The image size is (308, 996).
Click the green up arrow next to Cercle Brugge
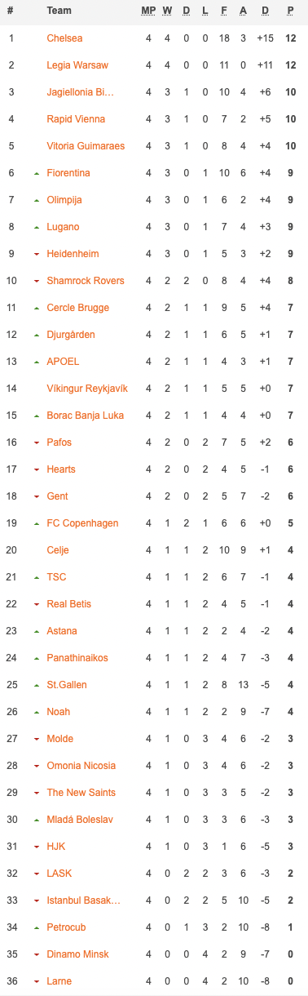[x=36, y=308]
